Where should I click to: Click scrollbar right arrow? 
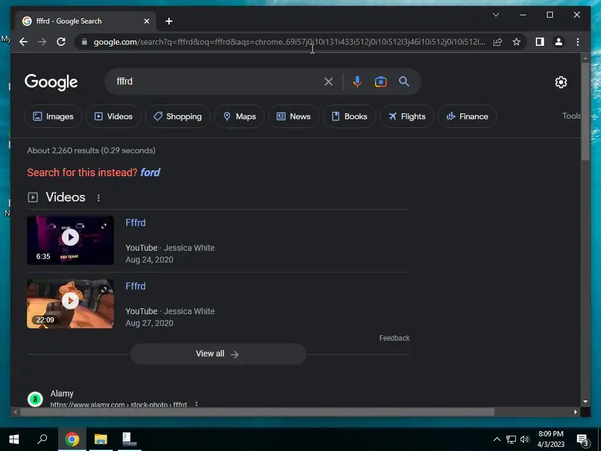coord(575,412)
